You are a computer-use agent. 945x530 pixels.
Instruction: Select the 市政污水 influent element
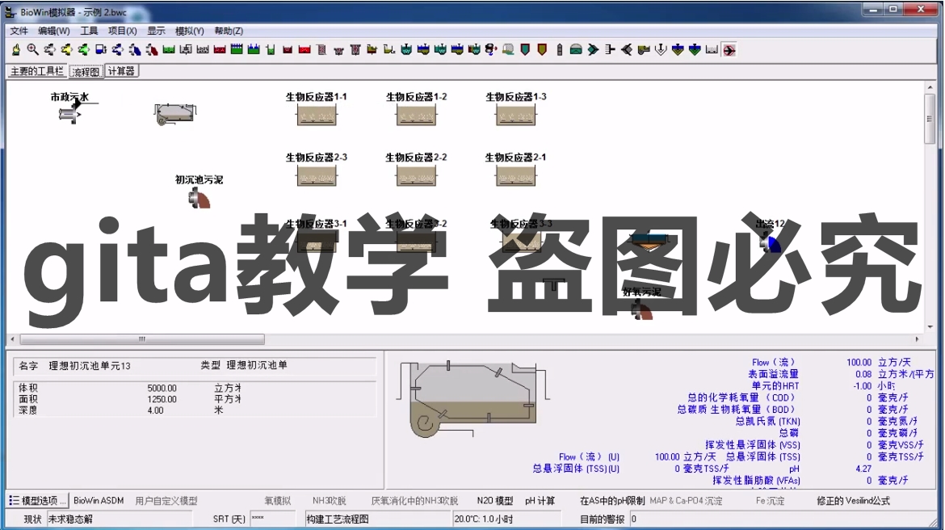(x=70, y=113)
